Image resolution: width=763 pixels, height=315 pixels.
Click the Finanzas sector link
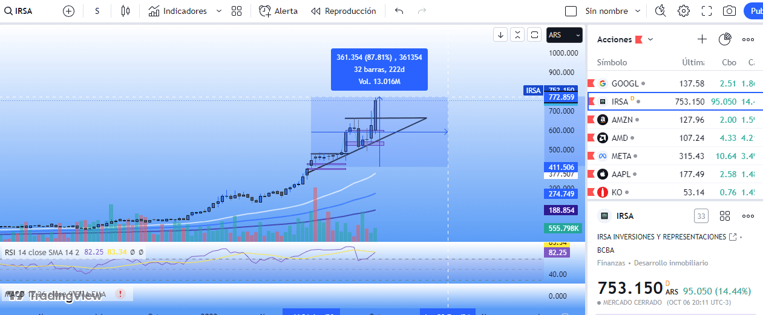[611, 263]
